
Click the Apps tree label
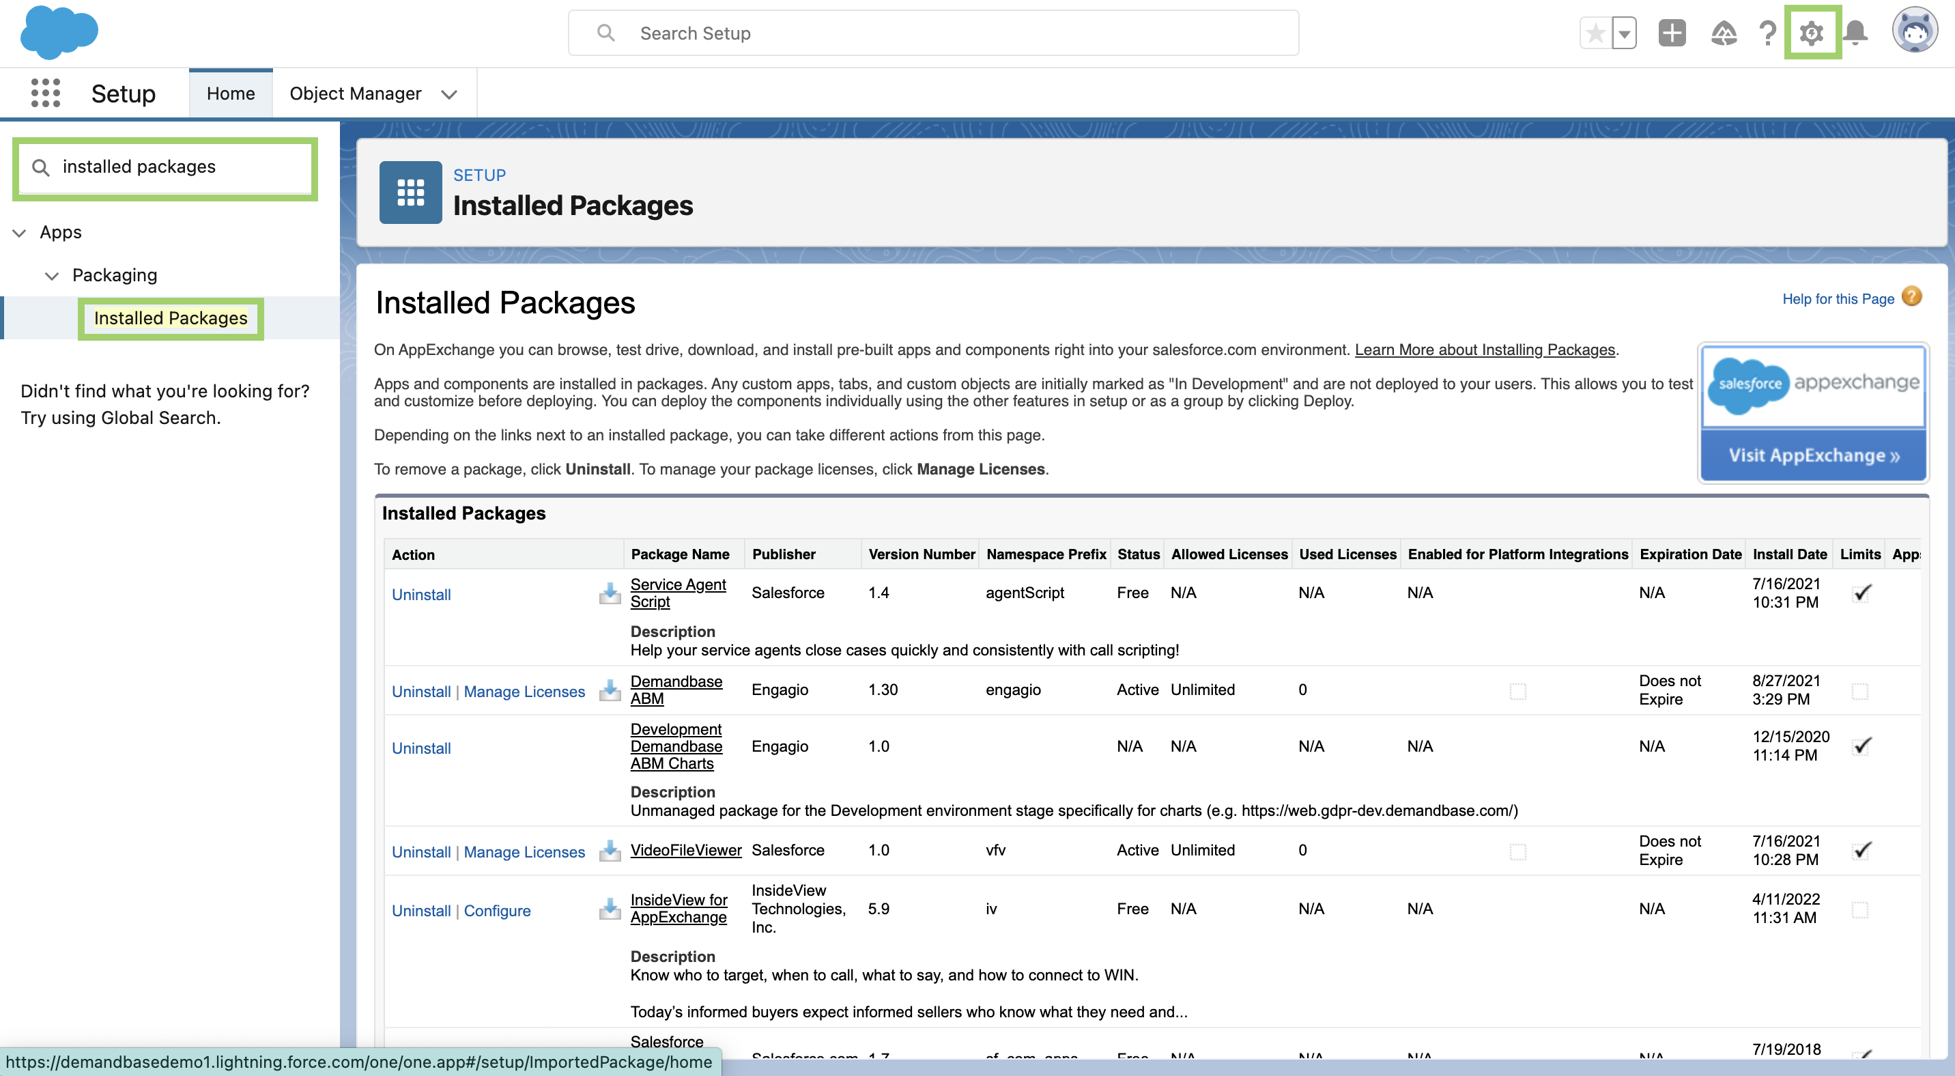click(61, 232)
